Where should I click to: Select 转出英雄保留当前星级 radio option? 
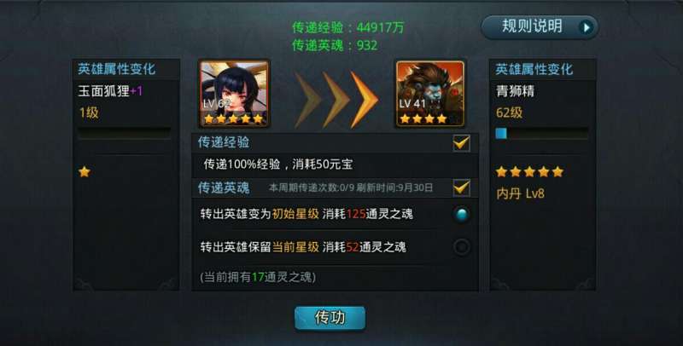(x=461, y=247)
